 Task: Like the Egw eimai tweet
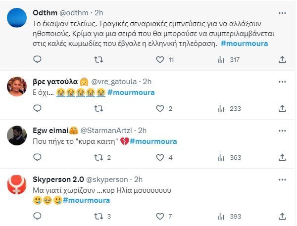(160, 157)
